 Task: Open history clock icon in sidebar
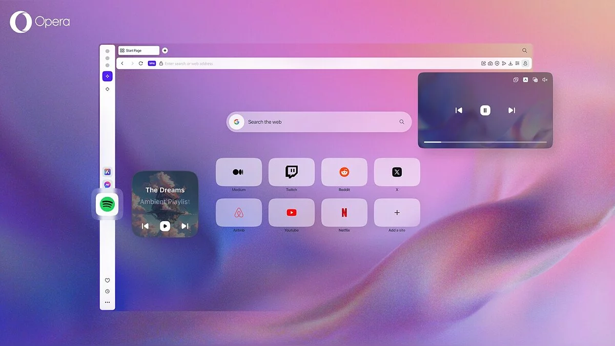point(107,291)
